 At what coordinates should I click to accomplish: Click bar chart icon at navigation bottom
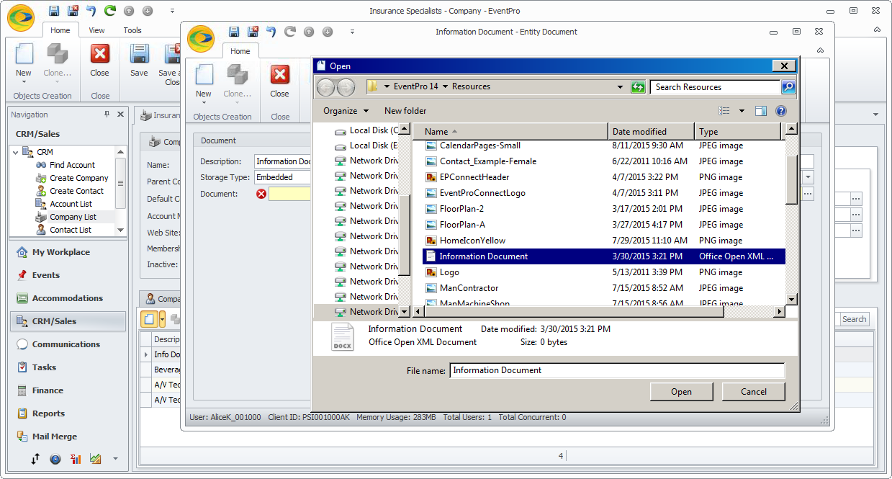coord(76,459)
